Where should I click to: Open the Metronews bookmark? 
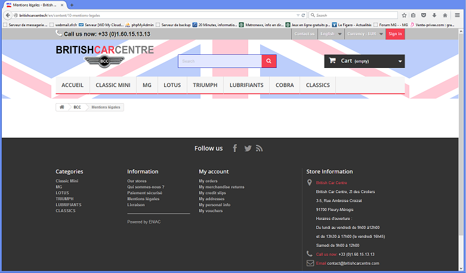[x=261, y=25]
